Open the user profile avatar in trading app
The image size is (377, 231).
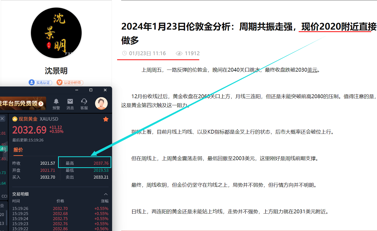tap(101, 103)
